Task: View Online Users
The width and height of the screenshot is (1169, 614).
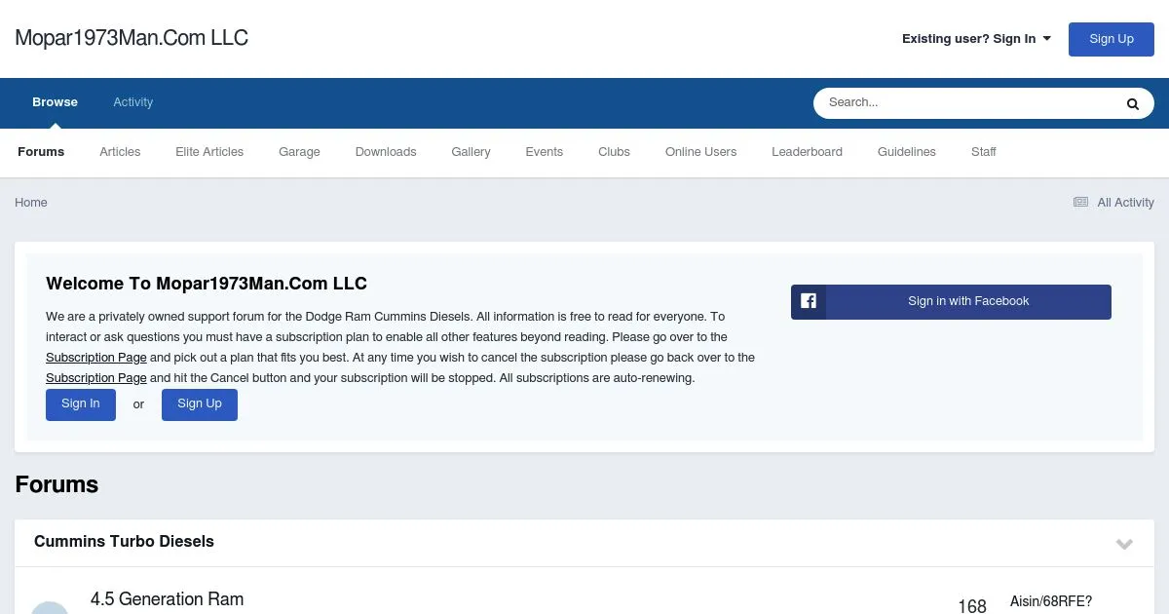Action: [x=700, y=152]
